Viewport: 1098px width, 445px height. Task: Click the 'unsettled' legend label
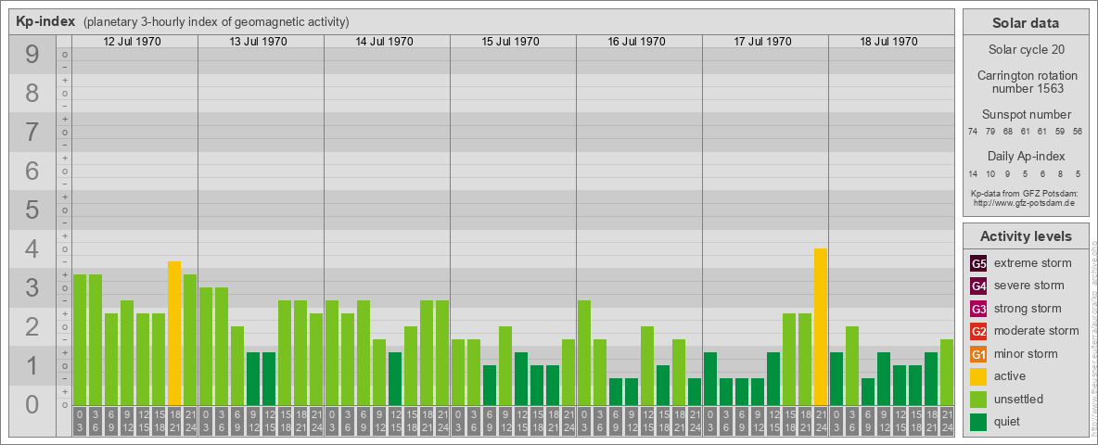(x=1019, y=400)
